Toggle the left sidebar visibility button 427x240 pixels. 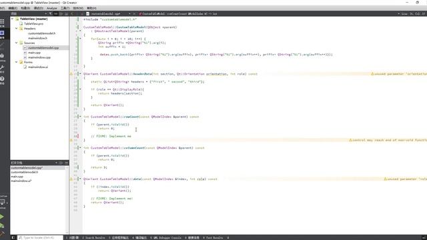click(13, 237)
